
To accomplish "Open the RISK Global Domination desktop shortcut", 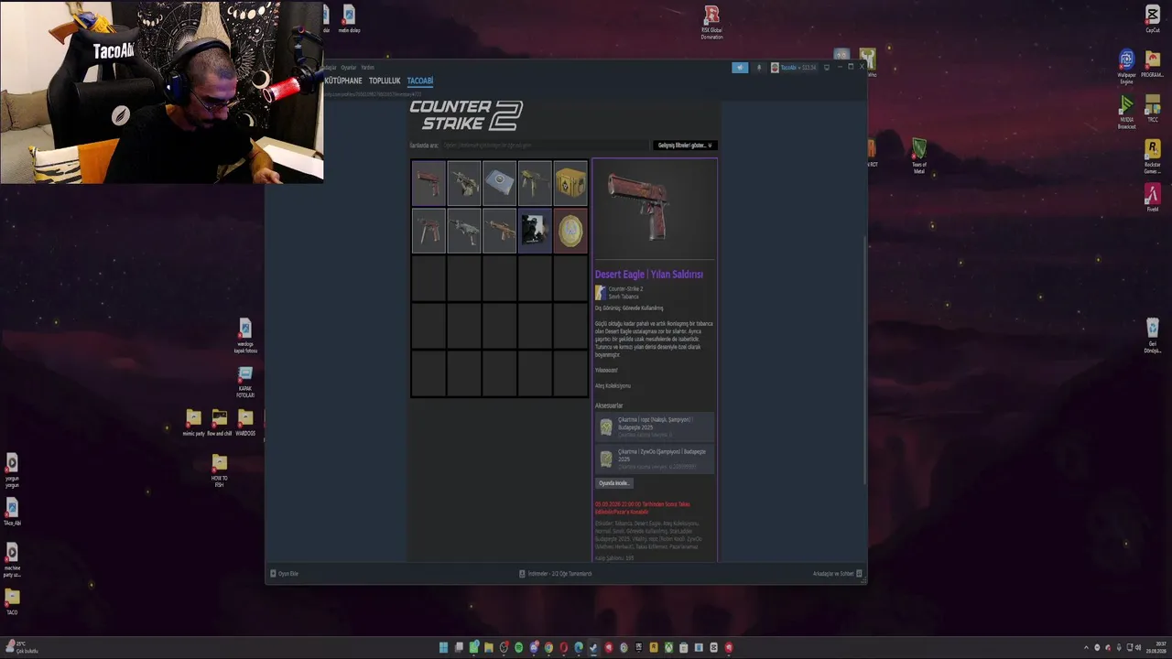I will (x=711, y=23).
